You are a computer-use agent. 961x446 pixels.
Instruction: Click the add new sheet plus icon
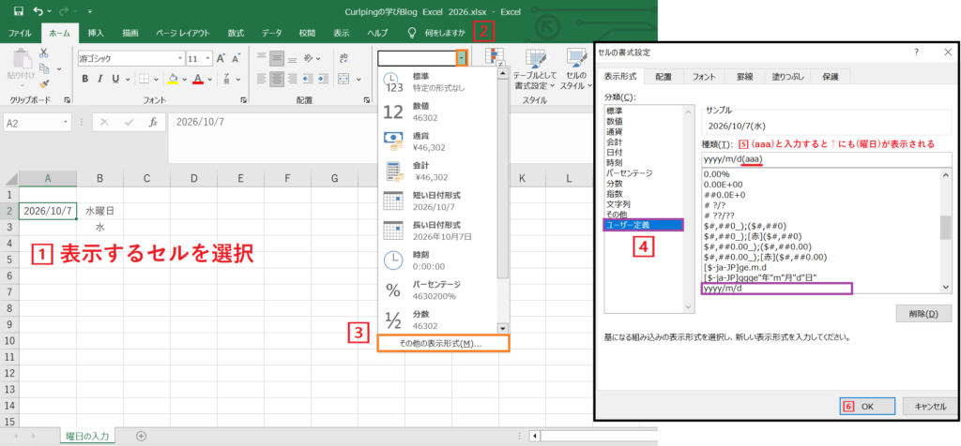pyautogui.click(x=141, y=436)
